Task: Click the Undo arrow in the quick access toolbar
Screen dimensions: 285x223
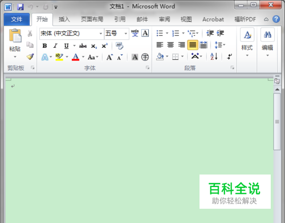Action: tap(30, 7)
